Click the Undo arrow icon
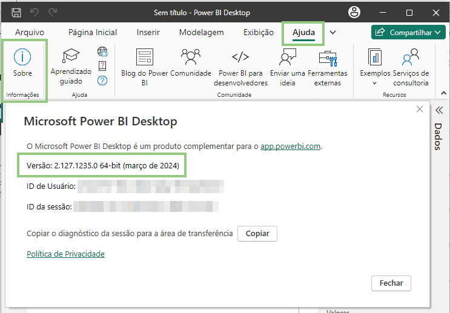450x313 pixels. point(35,12)
